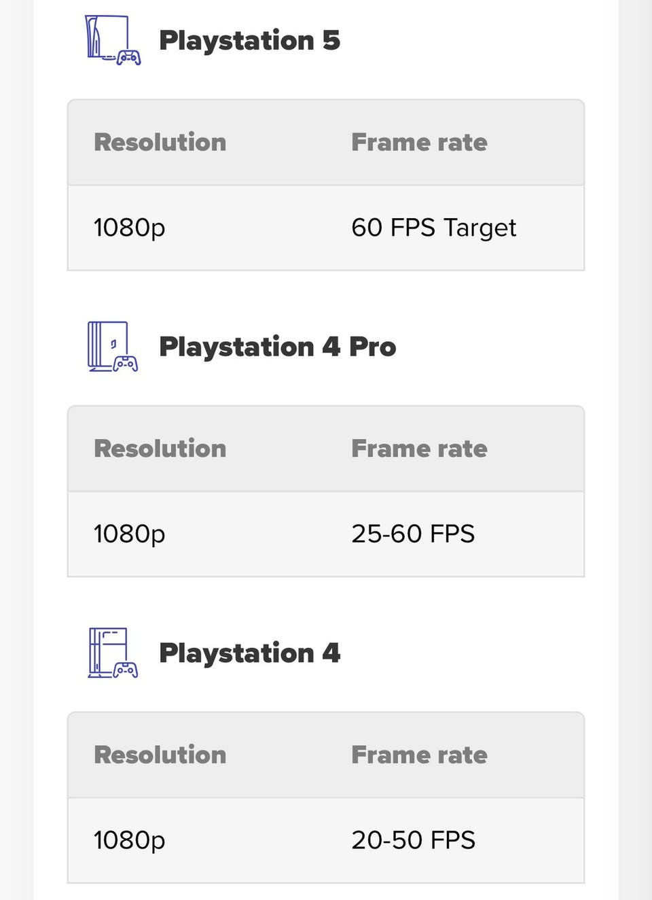Screen dimensions: 652x900
Task: Click the 20-50 FPS value
Action: (413, 840)
